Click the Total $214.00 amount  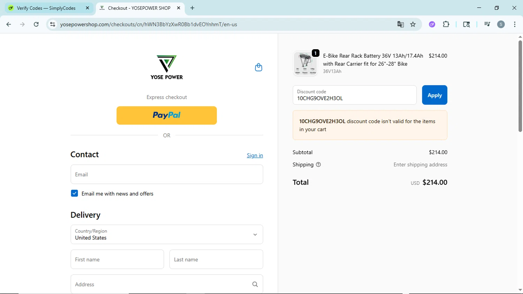435,182
